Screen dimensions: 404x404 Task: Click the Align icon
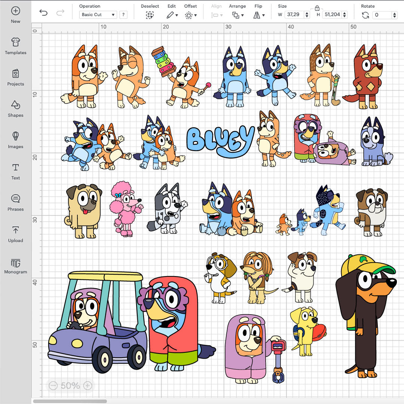215,15
